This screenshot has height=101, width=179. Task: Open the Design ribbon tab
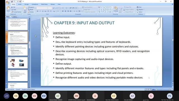(27, 4)
